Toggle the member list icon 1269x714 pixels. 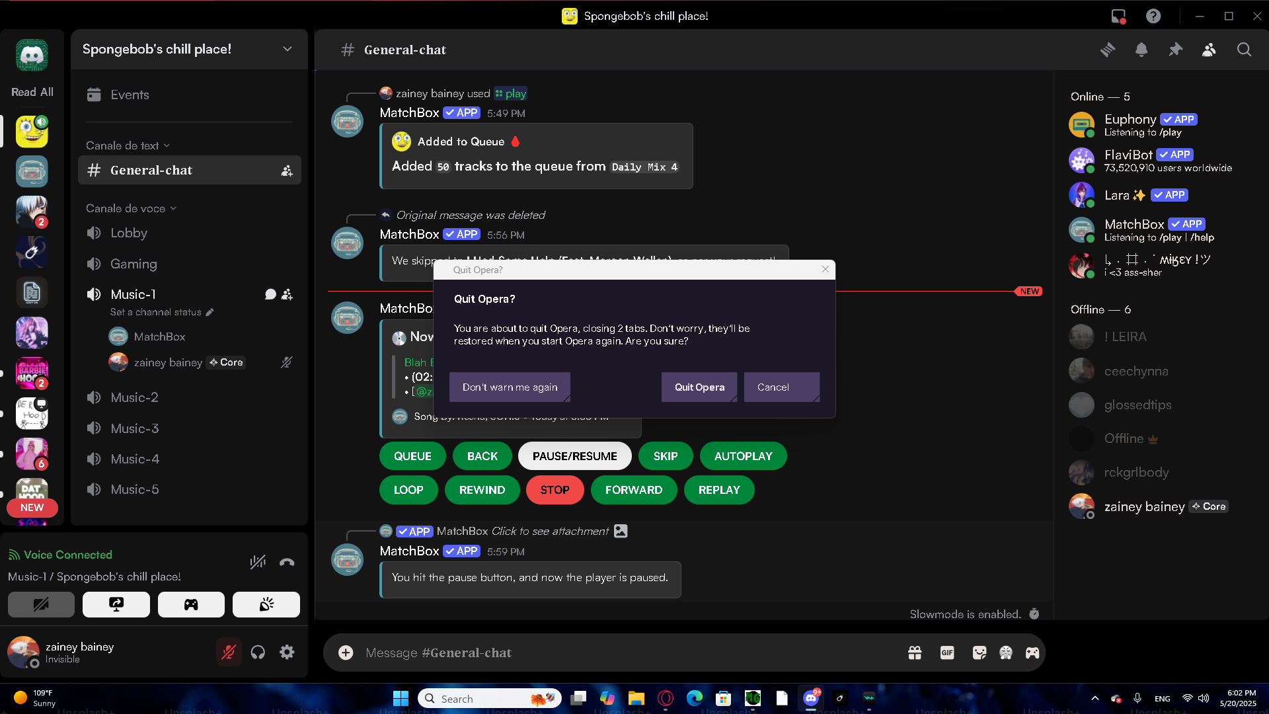[1209, 50]
